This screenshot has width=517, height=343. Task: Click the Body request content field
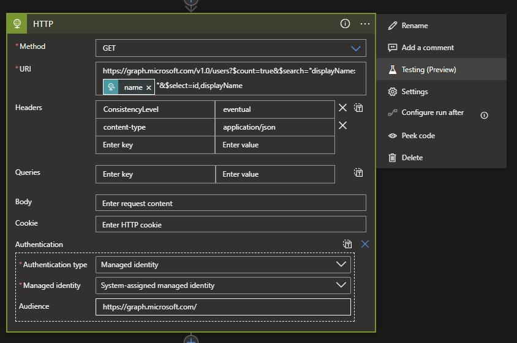pyautogui.click(x=231, y=203)
